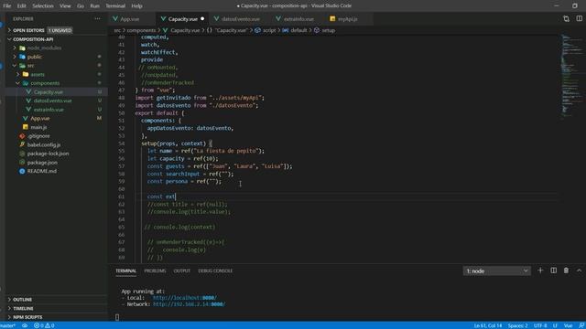Select the Debug Console panel tab
The width and height of the screenshot is (586, 329).
(x=215, y=271)
